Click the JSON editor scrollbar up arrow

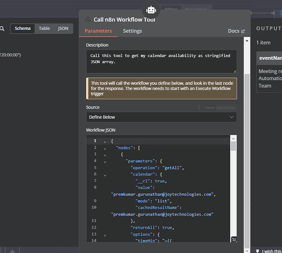tap(233, 138)
